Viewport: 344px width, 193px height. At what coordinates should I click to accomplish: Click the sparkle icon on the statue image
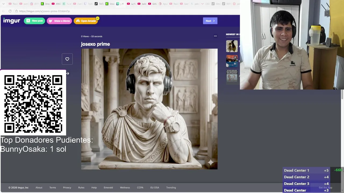point(210,162)
